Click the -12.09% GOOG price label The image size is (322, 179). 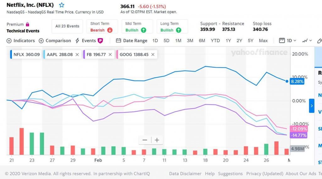[x=299, y=129]
